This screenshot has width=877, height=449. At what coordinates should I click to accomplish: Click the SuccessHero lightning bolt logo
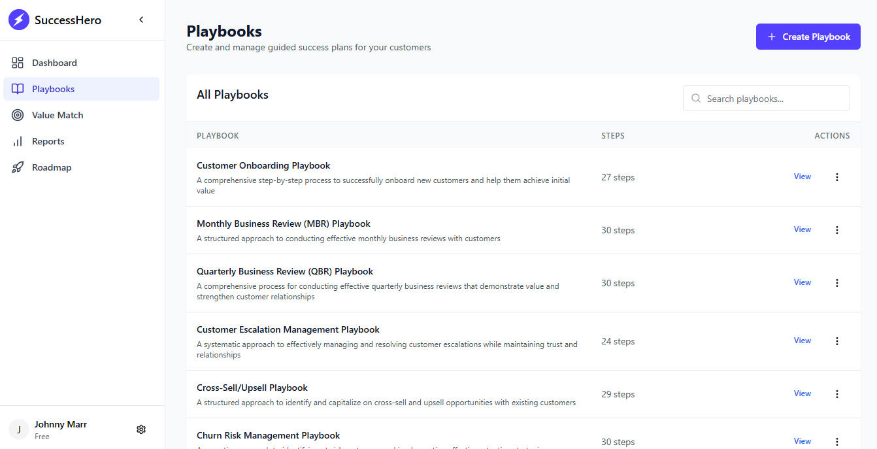click(19, 20)
